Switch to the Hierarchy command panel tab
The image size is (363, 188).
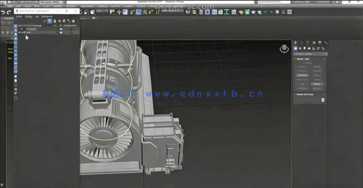pos(308,43)
